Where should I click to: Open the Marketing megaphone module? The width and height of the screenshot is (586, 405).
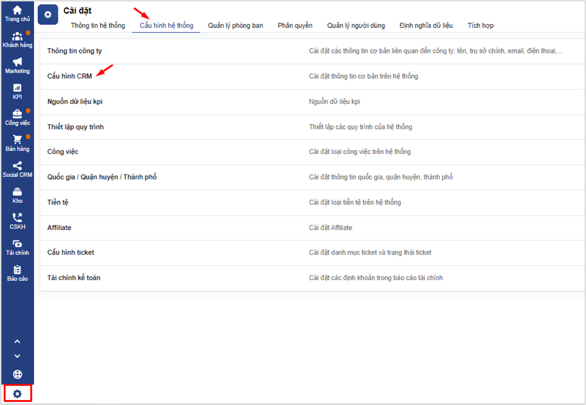17,65
